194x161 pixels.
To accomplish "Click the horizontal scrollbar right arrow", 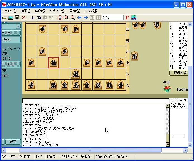I will tap(185, 150).
